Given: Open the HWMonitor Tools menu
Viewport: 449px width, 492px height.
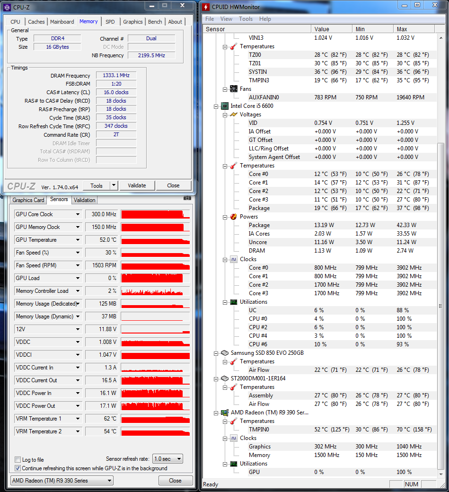Looking at the screenshot, I should click(x=246, y=19).
